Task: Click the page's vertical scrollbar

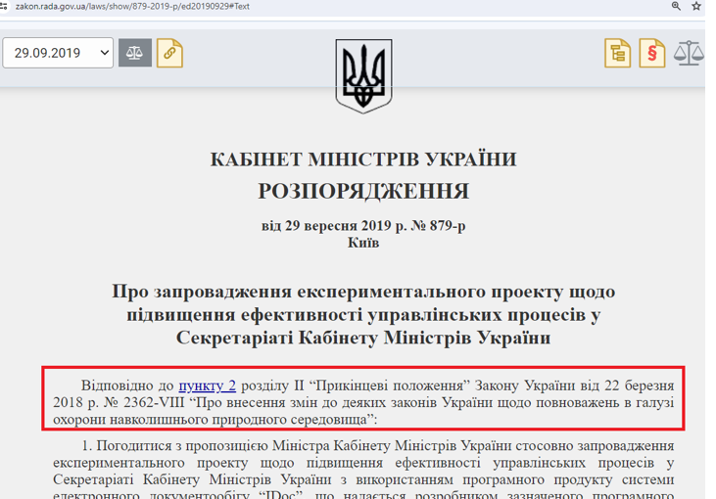Action: coord(710,245)
